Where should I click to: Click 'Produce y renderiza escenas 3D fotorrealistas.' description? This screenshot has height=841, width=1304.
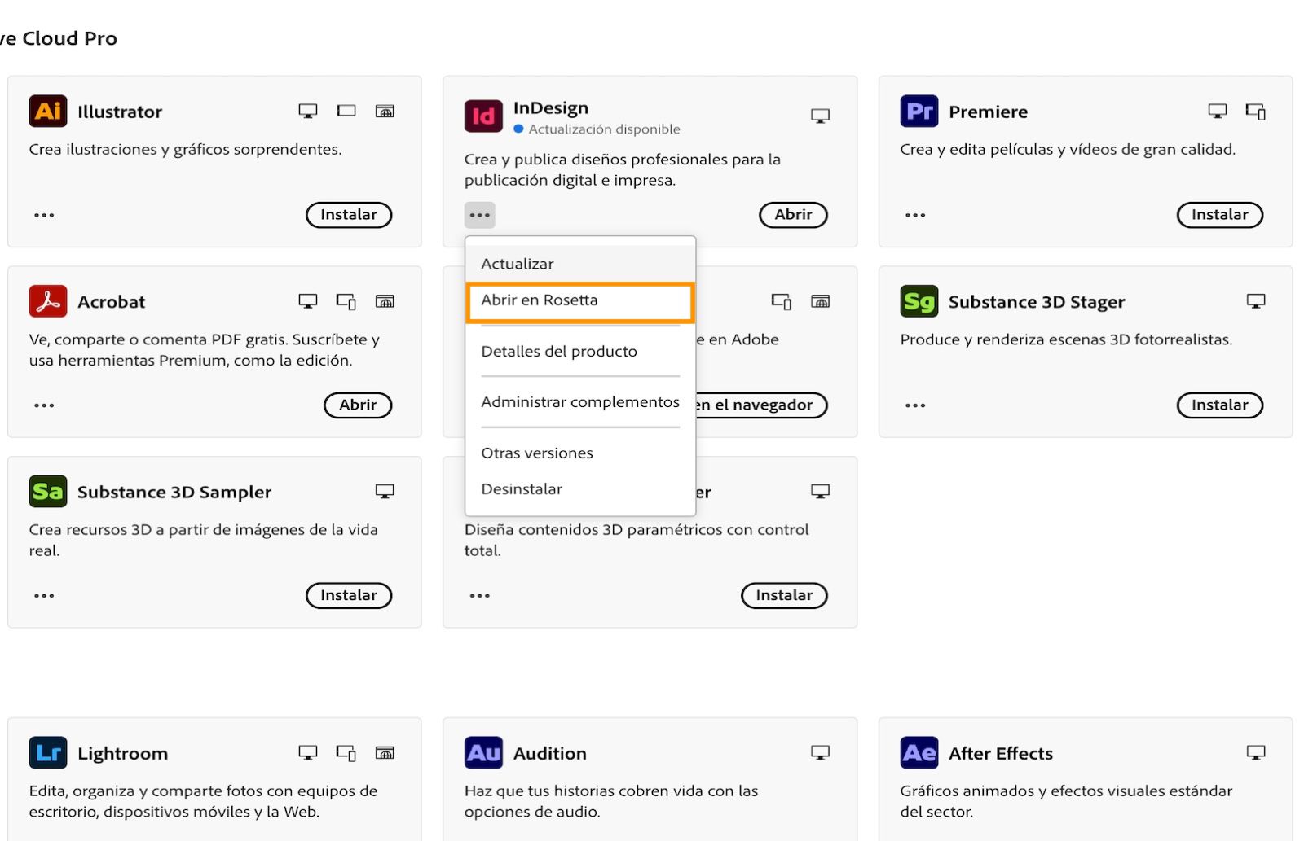1066,339
